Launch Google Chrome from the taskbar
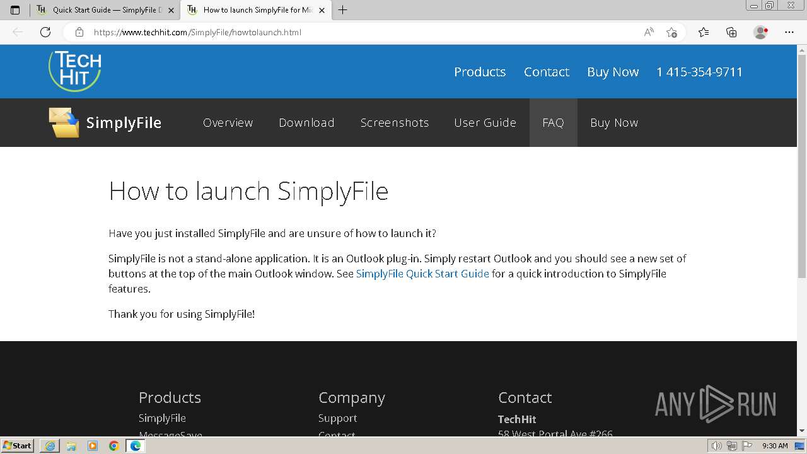 coord(113,446)
